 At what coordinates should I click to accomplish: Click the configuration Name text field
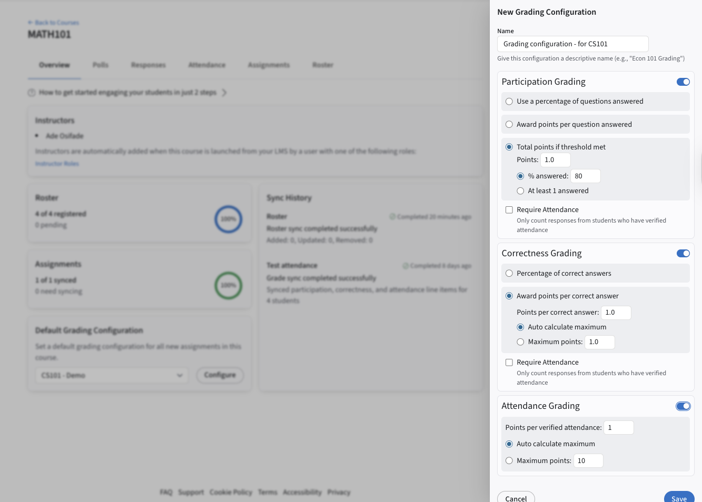pyautogui.click(x=572, y=44)
